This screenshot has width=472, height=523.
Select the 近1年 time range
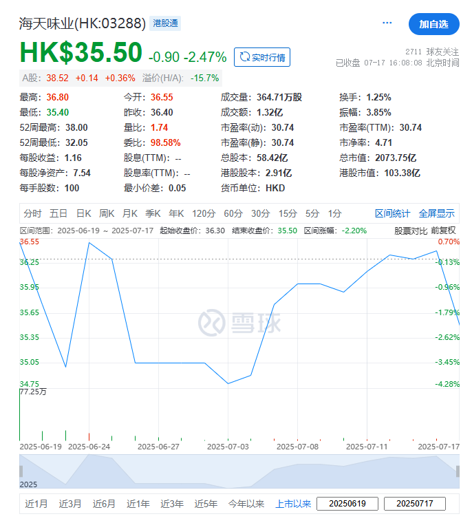point(138,504)
